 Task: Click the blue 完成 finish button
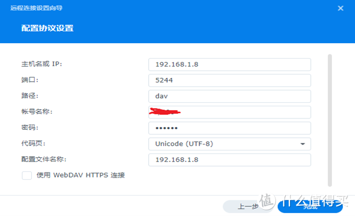tap(310, 206)
